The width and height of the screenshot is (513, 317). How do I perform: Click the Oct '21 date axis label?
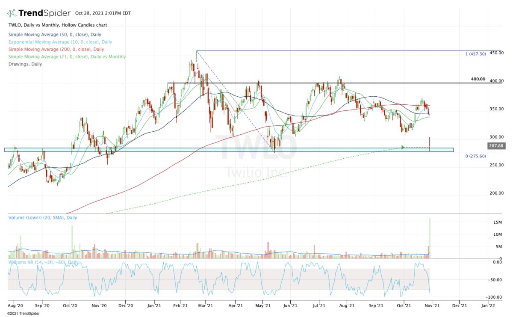tap(404, 306)
